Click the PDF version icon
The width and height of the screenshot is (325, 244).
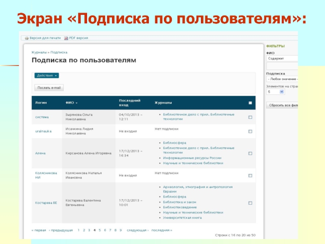pyautogui.click(x=66, y=38)
